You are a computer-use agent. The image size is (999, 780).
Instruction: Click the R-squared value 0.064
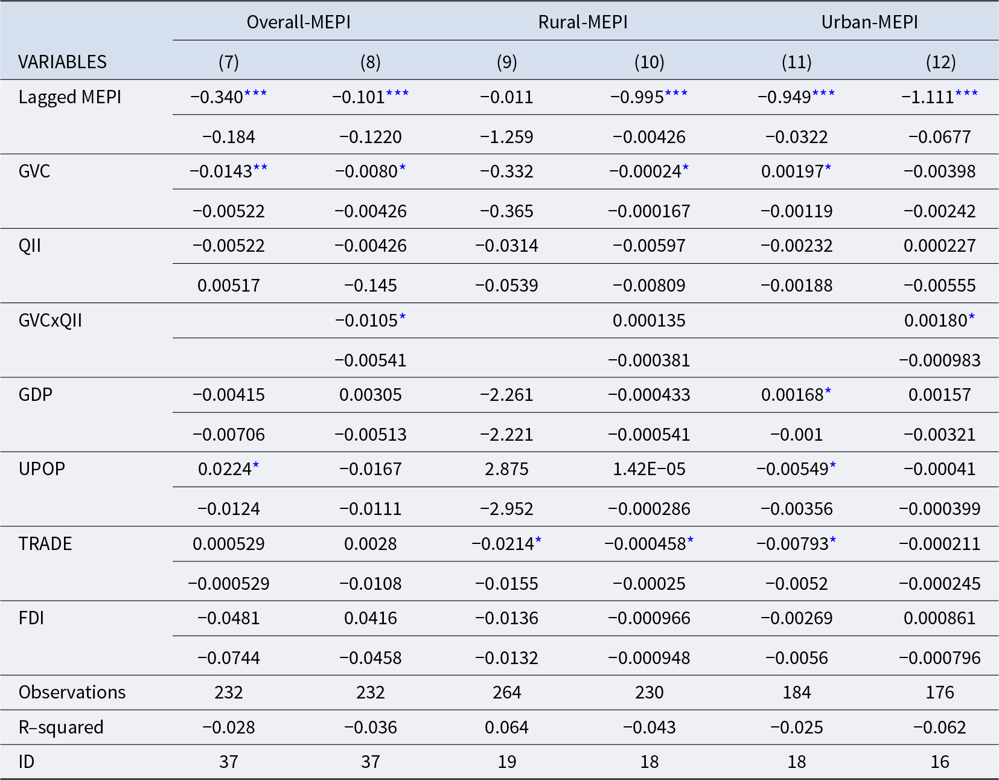(x=506, y=727)
